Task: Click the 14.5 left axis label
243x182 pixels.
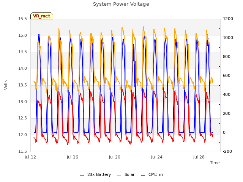Action: click(x=22, y=52)
